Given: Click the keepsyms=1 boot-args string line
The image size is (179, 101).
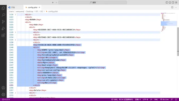Looking at the screenshot, I should click(x=71, y=68).
